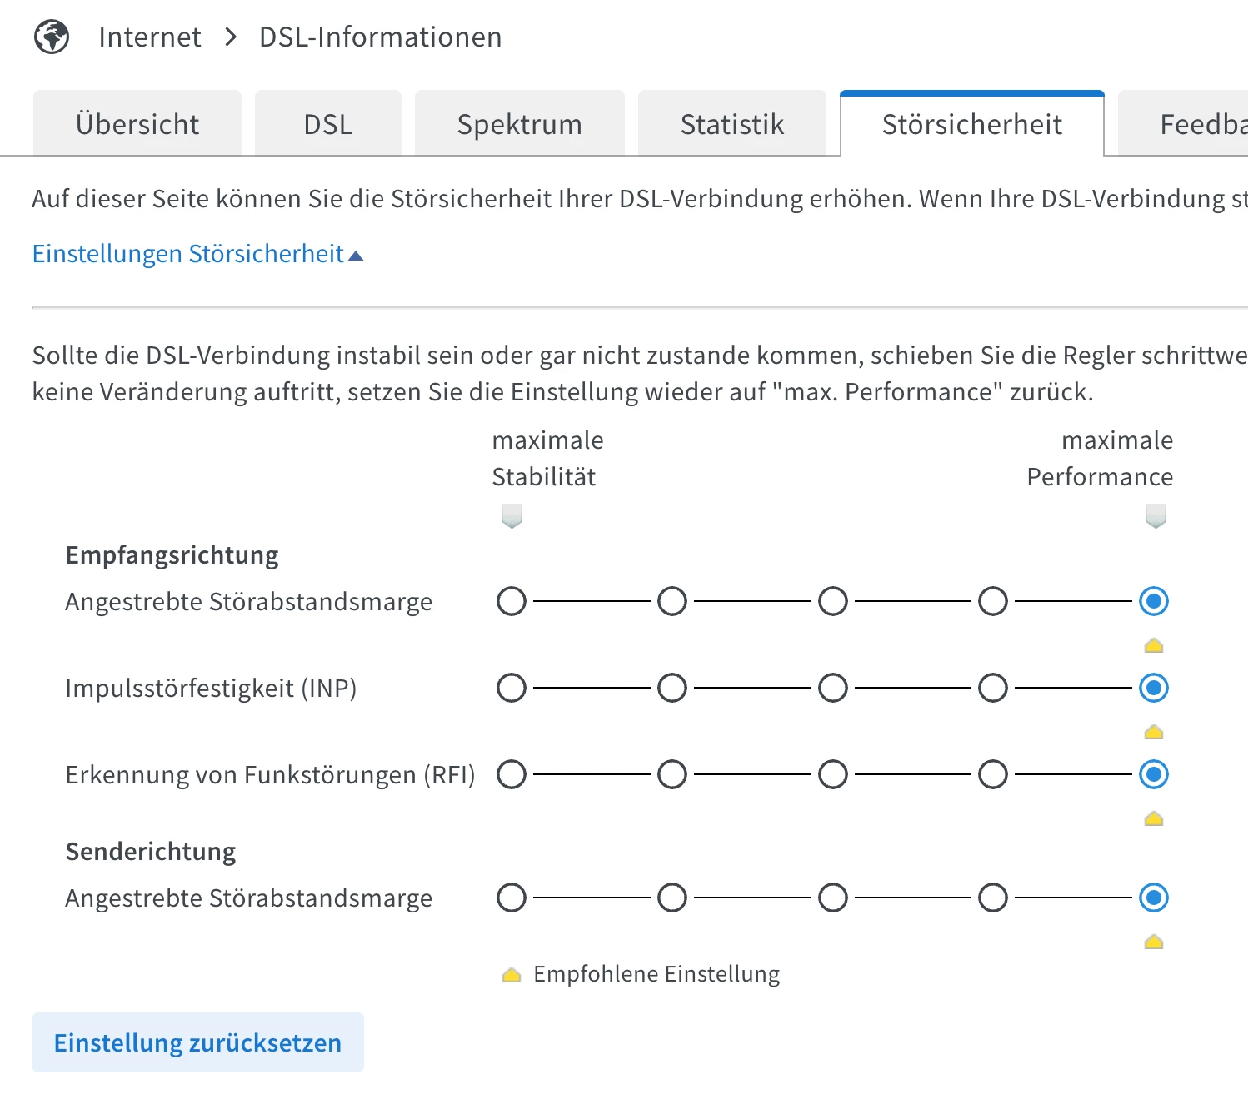The image size is (1248, 1094).
Task: Switch to the Statistik tab
Action: pyautogui.click(x=731, y=125)
